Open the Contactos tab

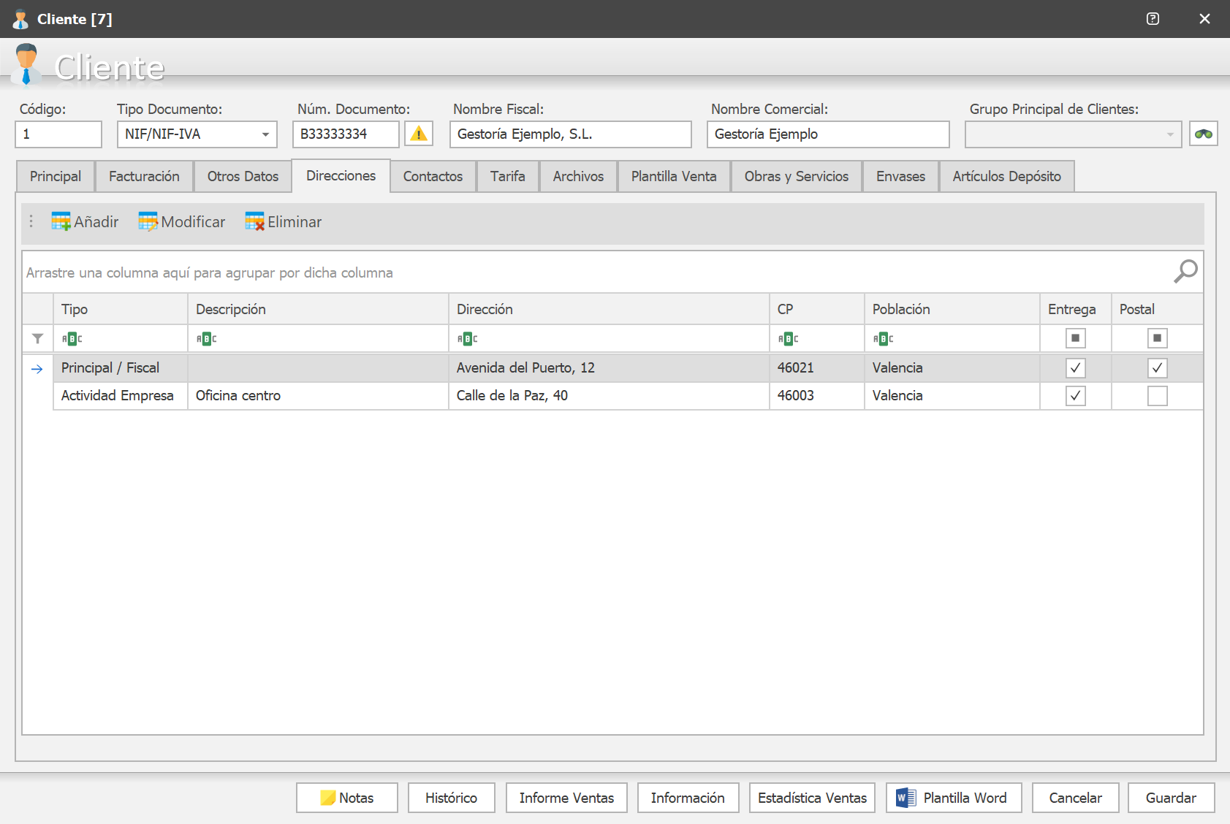(x=433, y=176)
